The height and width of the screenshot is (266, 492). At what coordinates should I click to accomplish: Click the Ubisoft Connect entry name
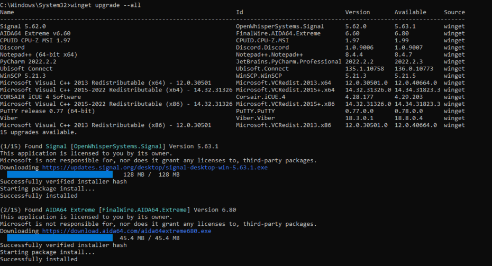[26, 69]
